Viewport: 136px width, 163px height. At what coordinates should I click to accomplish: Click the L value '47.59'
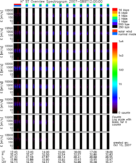[30, 157]
